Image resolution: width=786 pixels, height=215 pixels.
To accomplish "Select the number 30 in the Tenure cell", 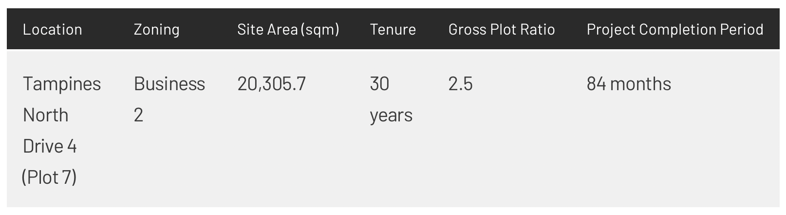I will [379, 84].
